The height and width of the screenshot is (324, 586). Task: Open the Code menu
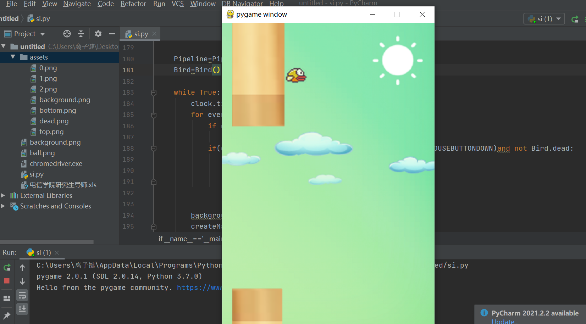(106, 4)
